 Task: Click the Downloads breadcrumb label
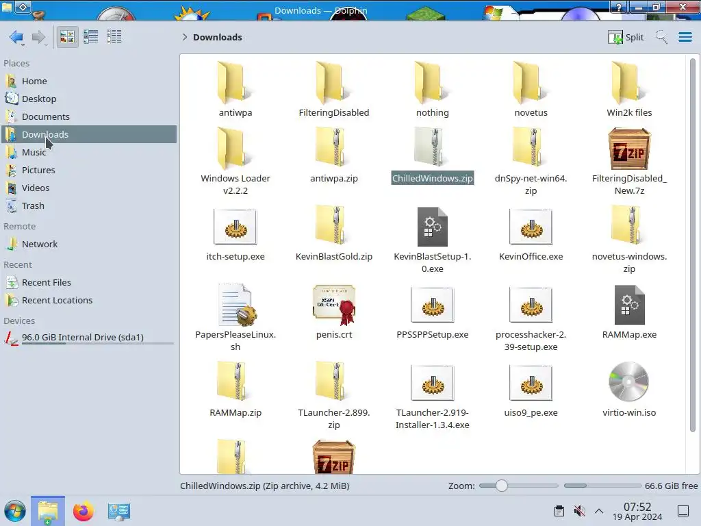click(217, 37)
